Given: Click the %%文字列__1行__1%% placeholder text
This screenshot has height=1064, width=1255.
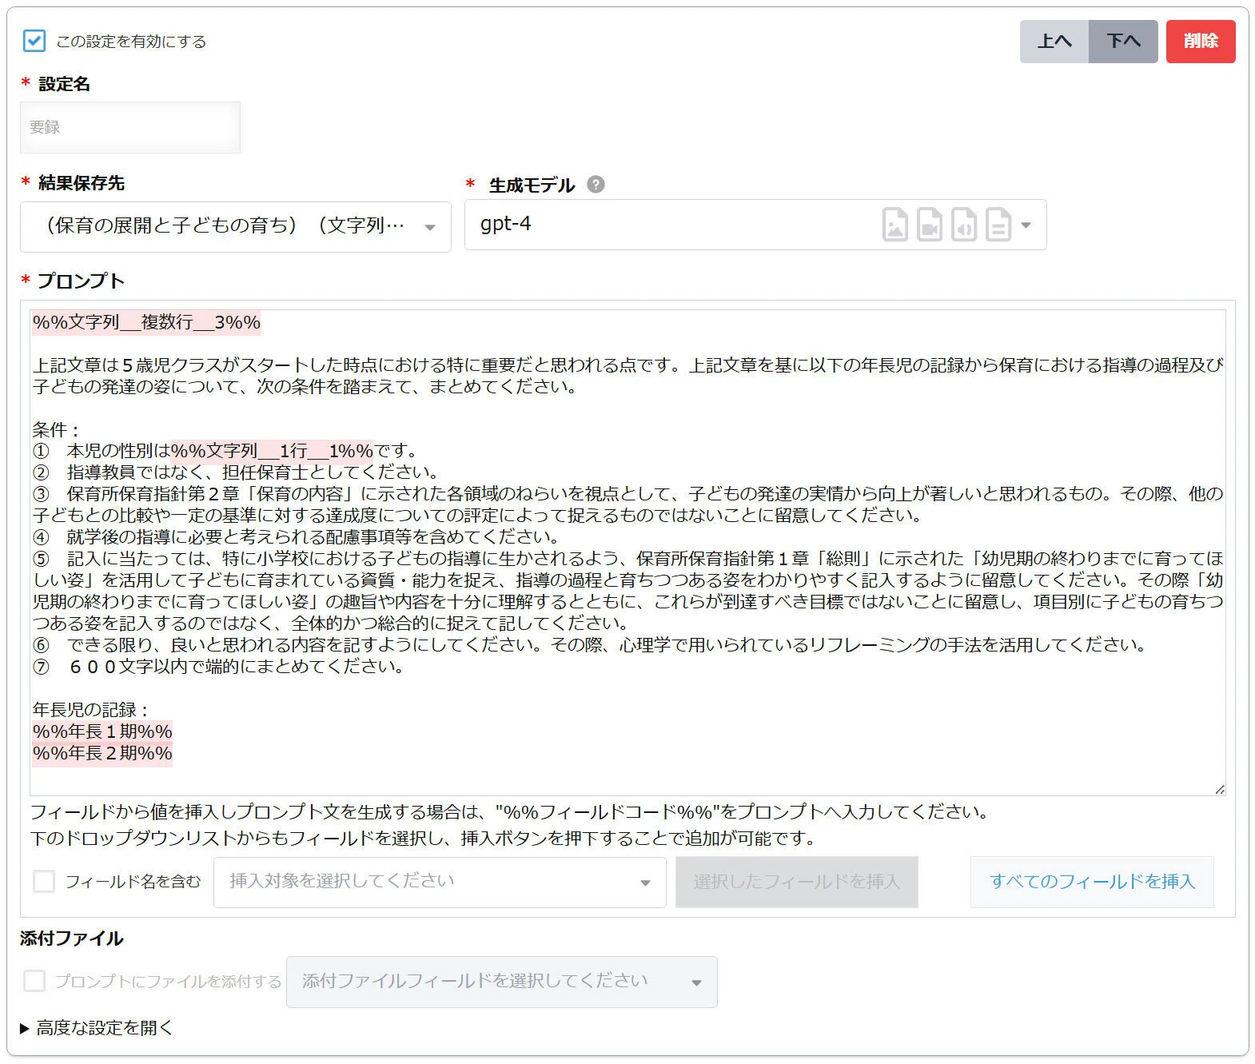Looking at the screenshot, I should [x=273, y=451].
